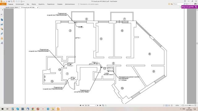Open the hand/touch mode dropdown in quick access toolbar

point(23,1)
